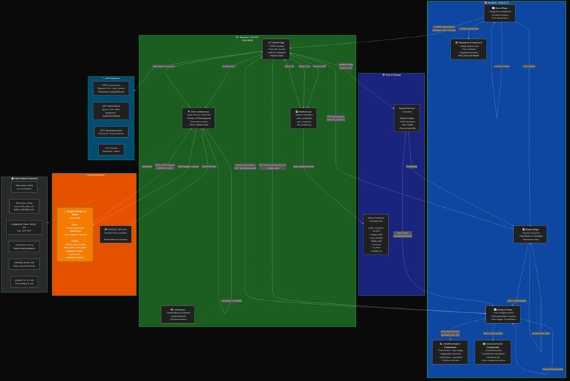570x381 pixels.
Task: Click the 'Analyze form' edge label
Action: coord(228,66)
